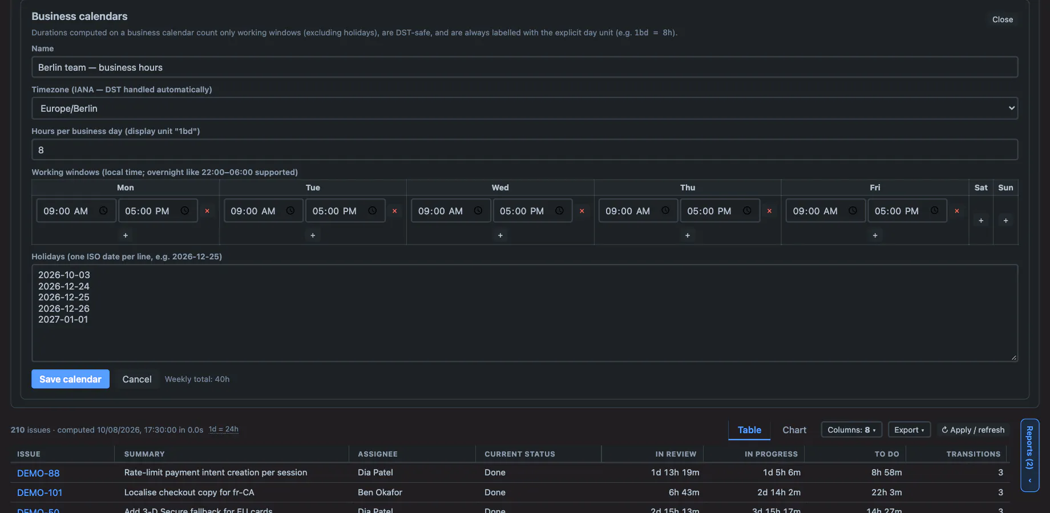Screen dimensions: 1050x513
Task: Remove Monday working window with red x
Action: pos(207,211)
